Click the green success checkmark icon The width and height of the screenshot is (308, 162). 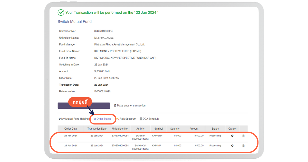(x=61, y=12)
